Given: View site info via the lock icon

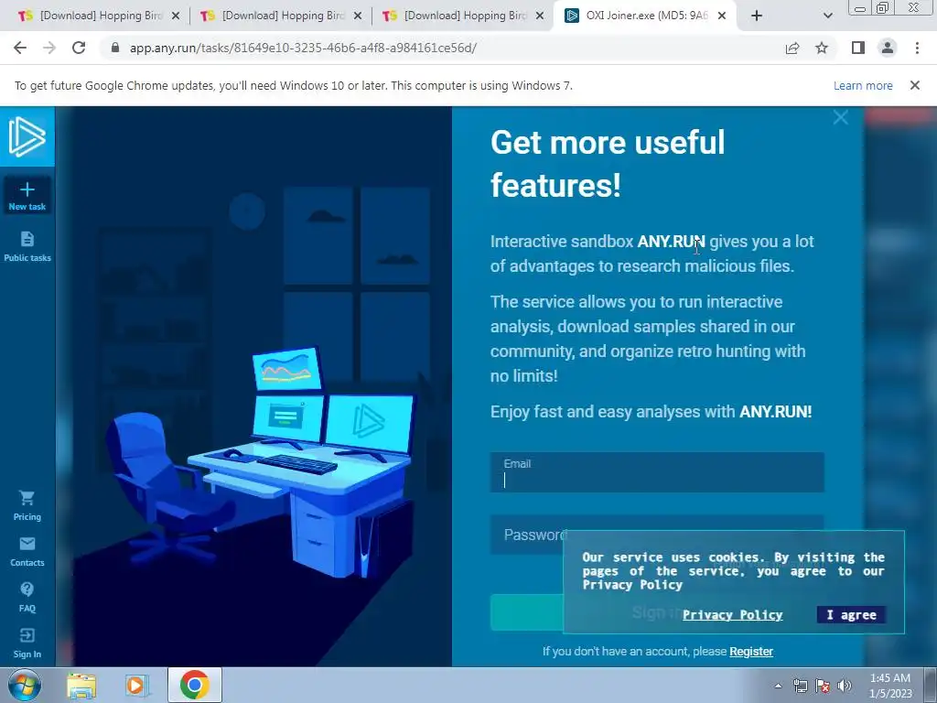Looking at the screenshot, I should pos(115,48).
